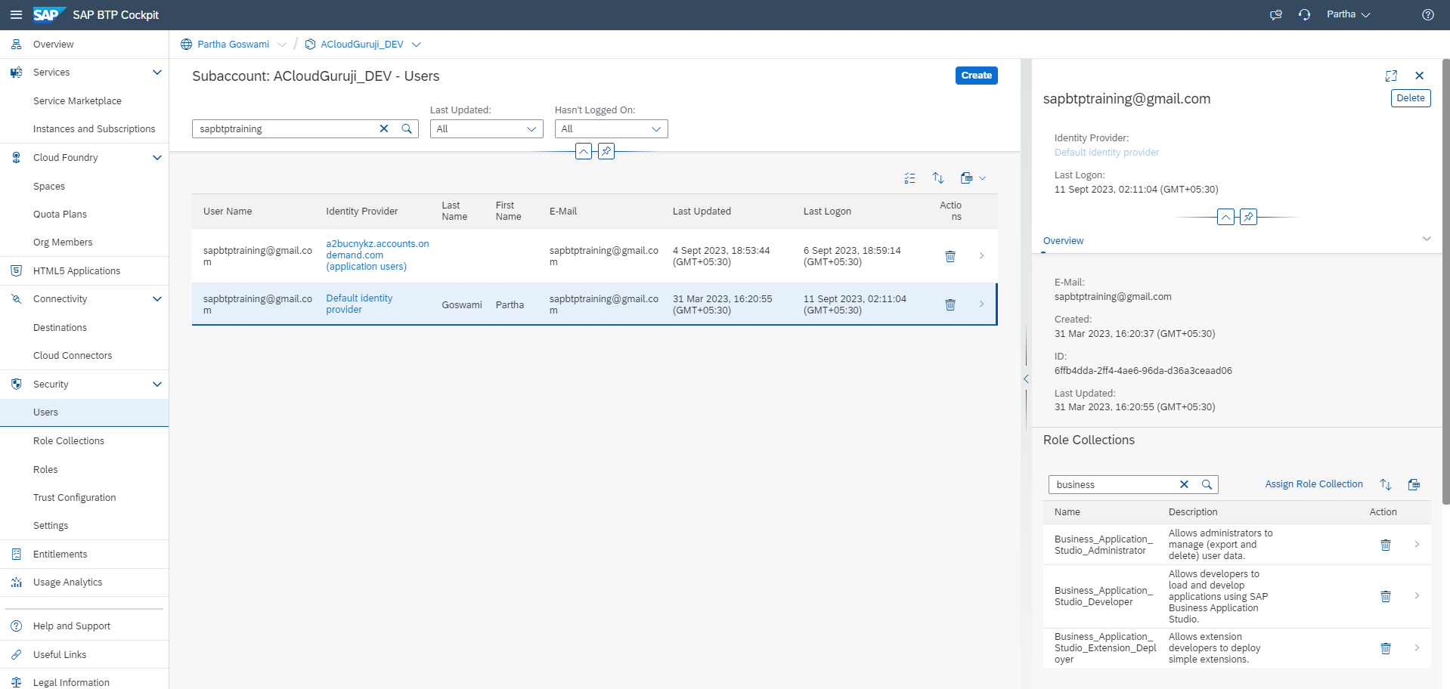Open table personalization settings icon

pos(909,178)
